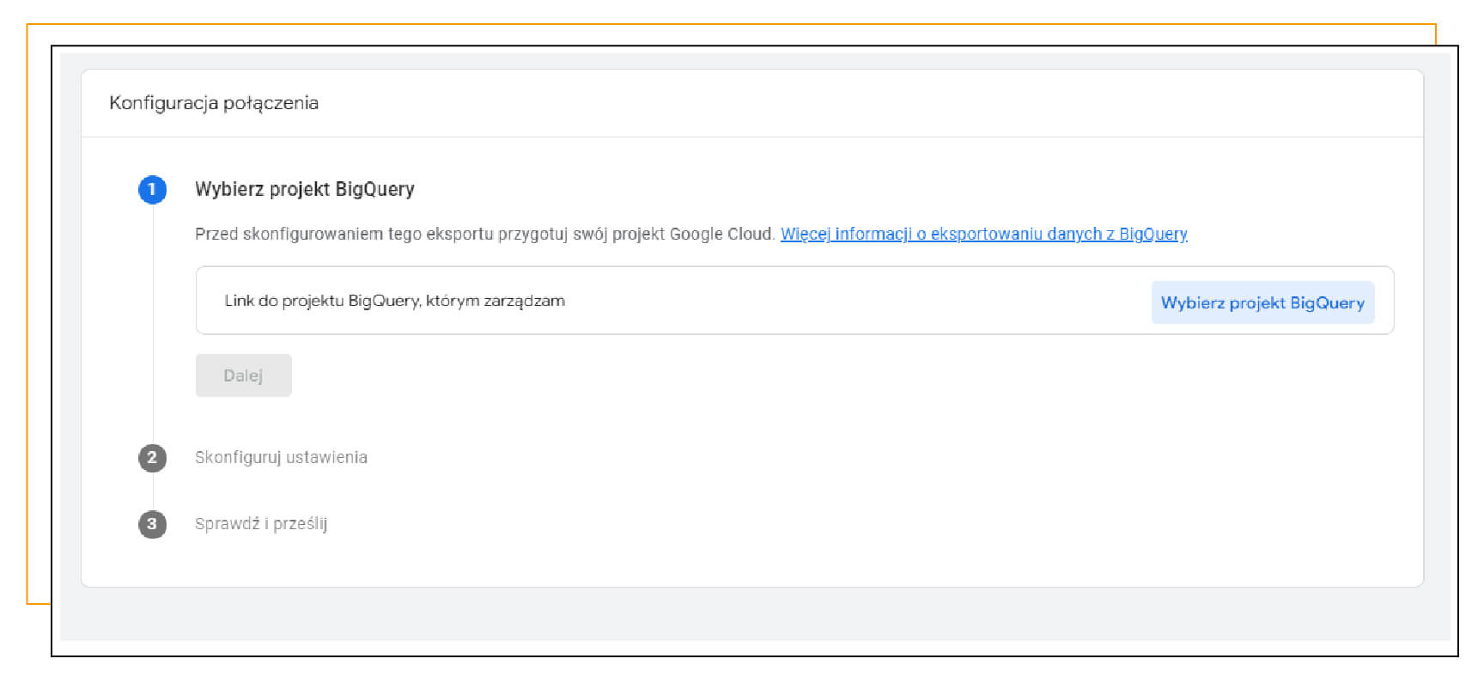Click 'Link do projektu BigQuery, którym zarządzam' text

tap(395, 301)
